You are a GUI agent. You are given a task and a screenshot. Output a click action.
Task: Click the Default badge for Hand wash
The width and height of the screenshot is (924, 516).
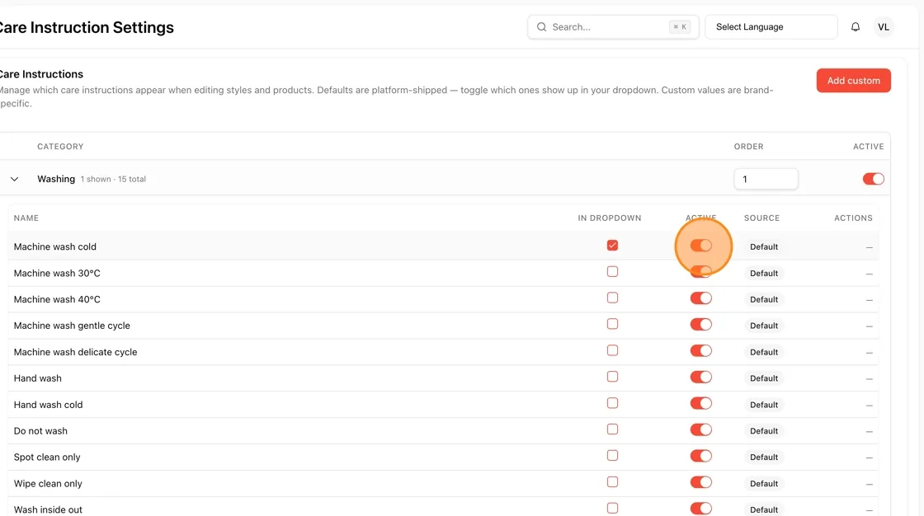[x=764, y=378]
